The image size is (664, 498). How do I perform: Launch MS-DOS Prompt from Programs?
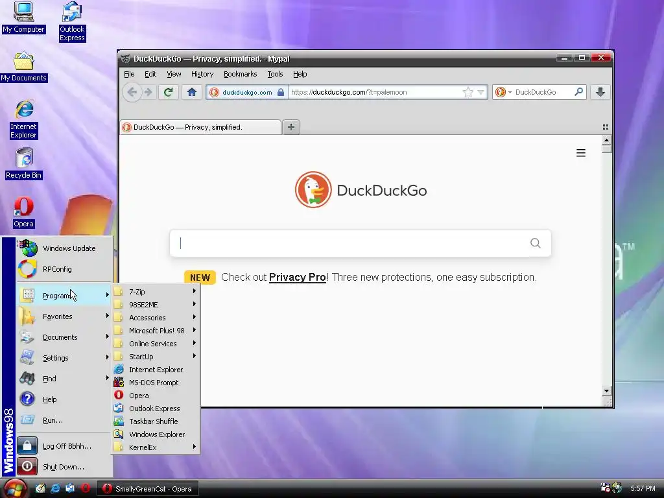pyautogui.click(x=156, y=383)
